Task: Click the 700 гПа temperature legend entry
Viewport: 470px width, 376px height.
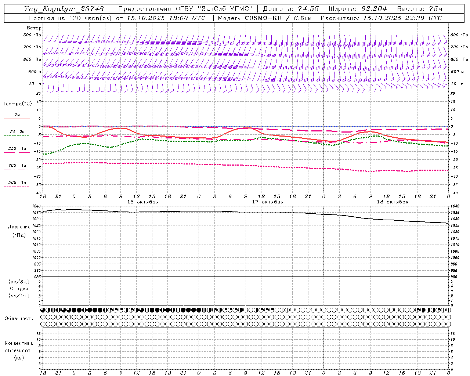Action: [x=17, y=166]
